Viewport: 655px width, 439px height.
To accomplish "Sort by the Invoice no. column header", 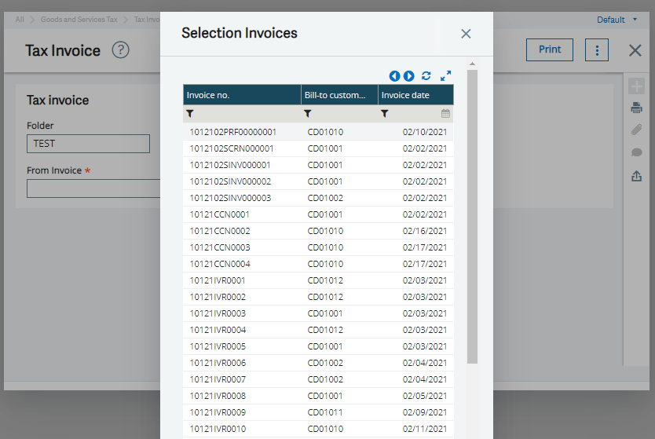I will (x=242, y=95).
